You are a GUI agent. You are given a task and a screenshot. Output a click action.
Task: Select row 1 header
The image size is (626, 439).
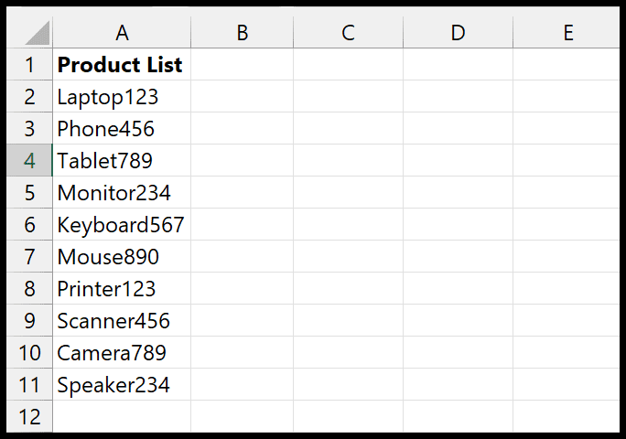29,64
